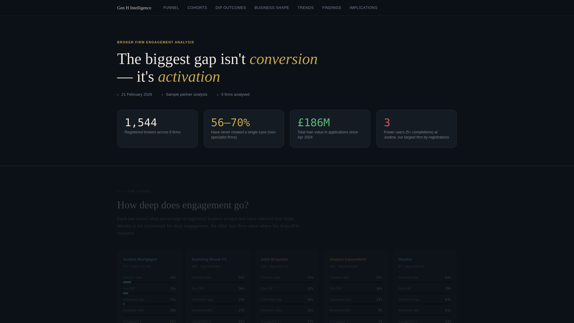Click Justine Mortgages Ran DIP progress bar
This screenshot has height=323, width=574.
pyautogui.click(x=149, y=293)
